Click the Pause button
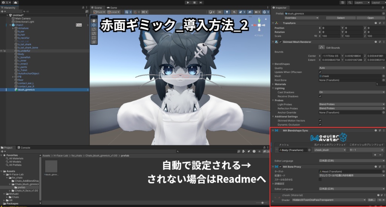The height and width of the screenshot is (207, 386). (195, 3)
